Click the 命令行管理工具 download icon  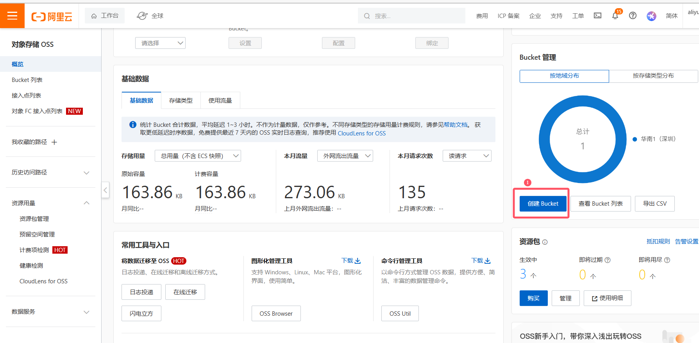[487, 261]
